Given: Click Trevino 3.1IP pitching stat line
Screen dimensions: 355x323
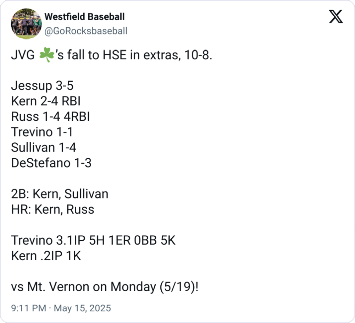Looking at the screenshot, I should pyautogui.click(x=93, y=240).
